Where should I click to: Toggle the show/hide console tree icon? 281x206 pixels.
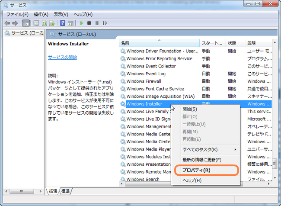[x=26, y=23]
